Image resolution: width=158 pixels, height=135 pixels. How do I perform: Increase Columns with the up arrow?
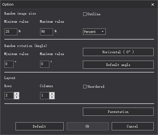tap(52, 94)
